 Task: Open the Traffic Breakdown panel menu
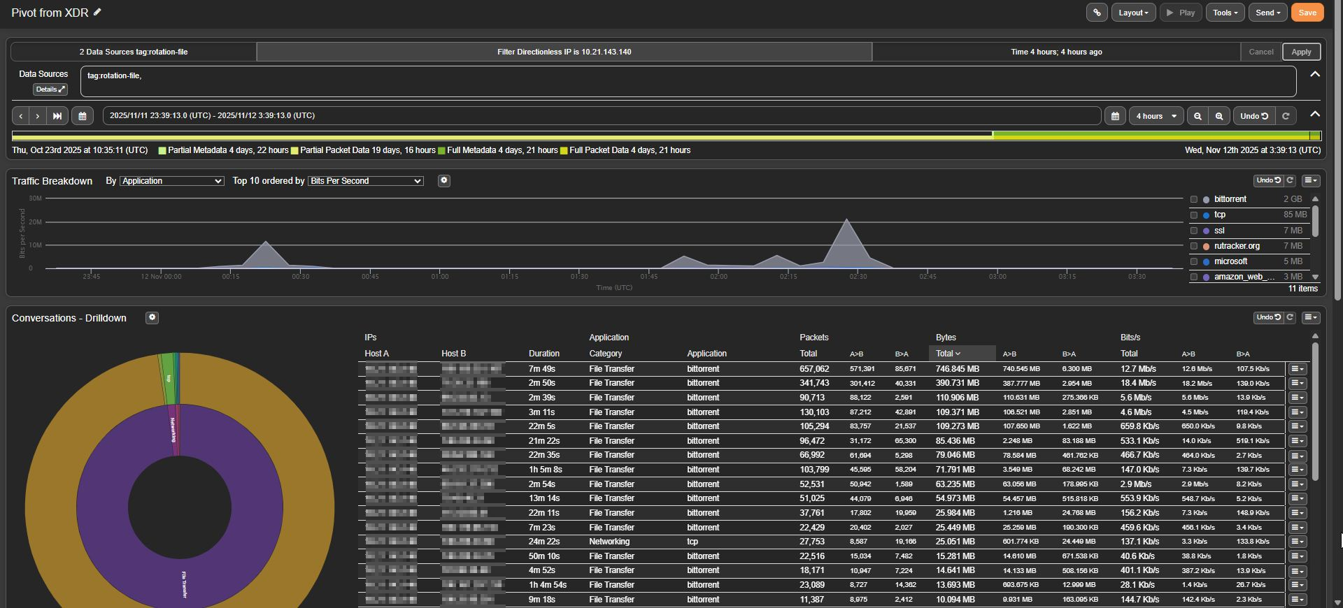tap(1311, 180)
